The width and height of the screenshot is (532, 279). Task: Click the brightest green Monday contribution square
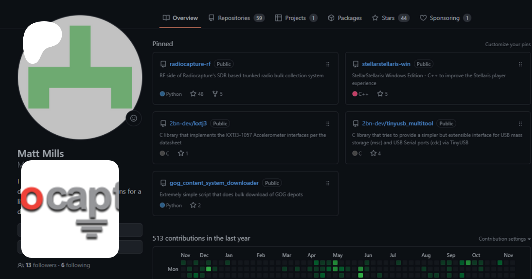(x=209, y=269)
